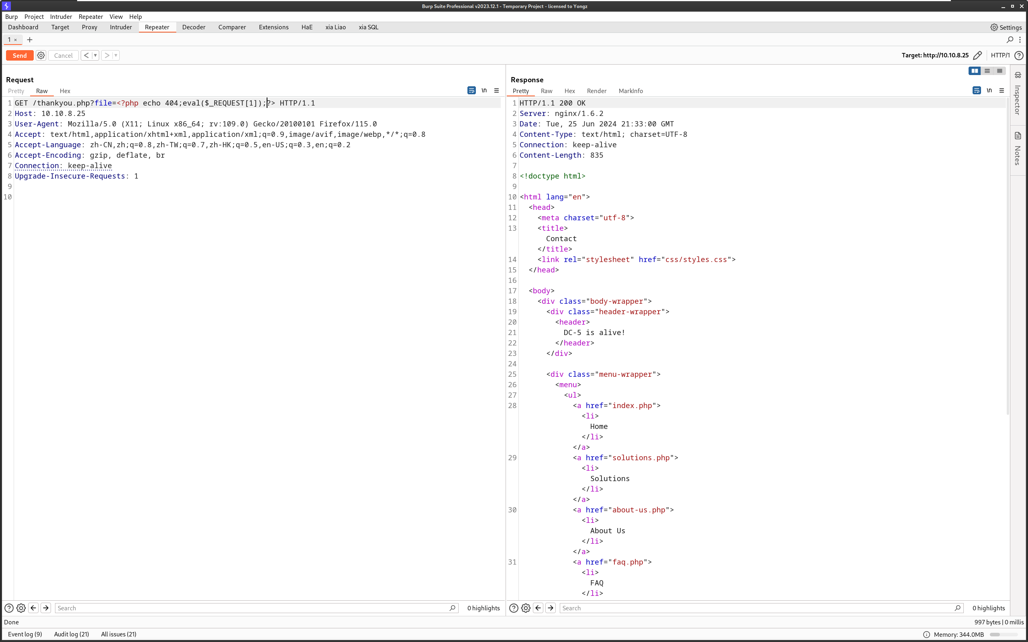Switch response view to Raw
Image resolution: width=1028 pixels, height=642 pixels.
(x=546, y=91)
